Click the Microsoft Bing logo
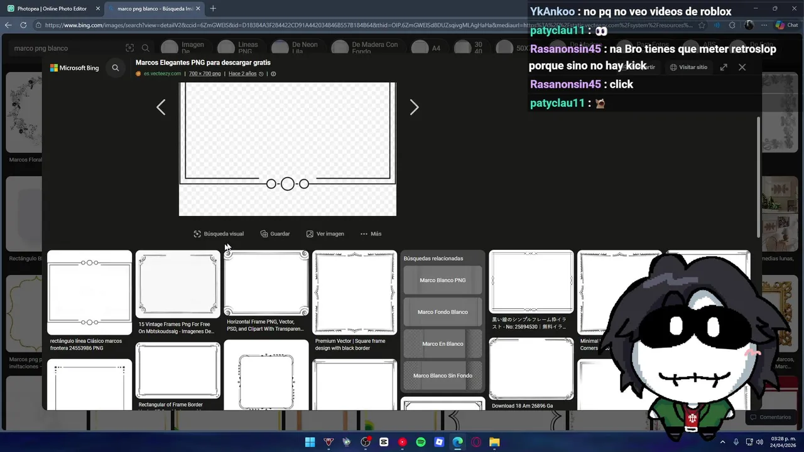The image size is (804, 452). click(x=75, y=68)
